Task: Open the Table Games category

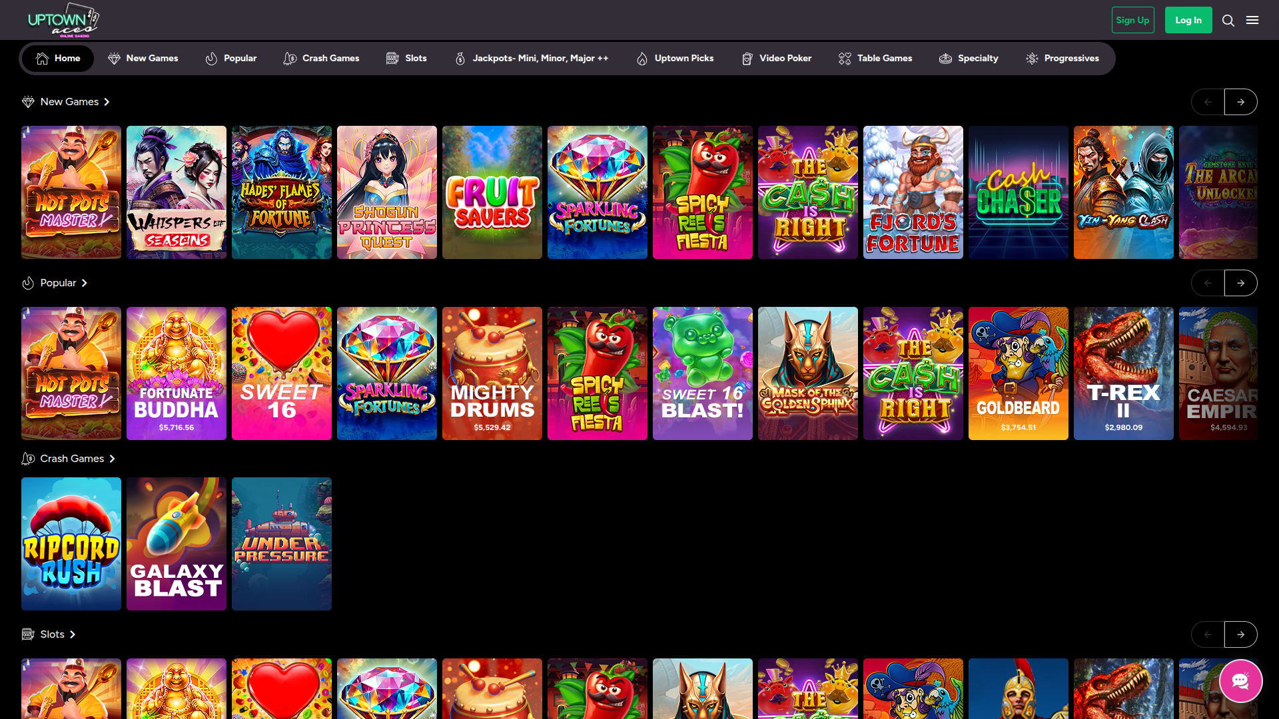Action: coord(875,59)
